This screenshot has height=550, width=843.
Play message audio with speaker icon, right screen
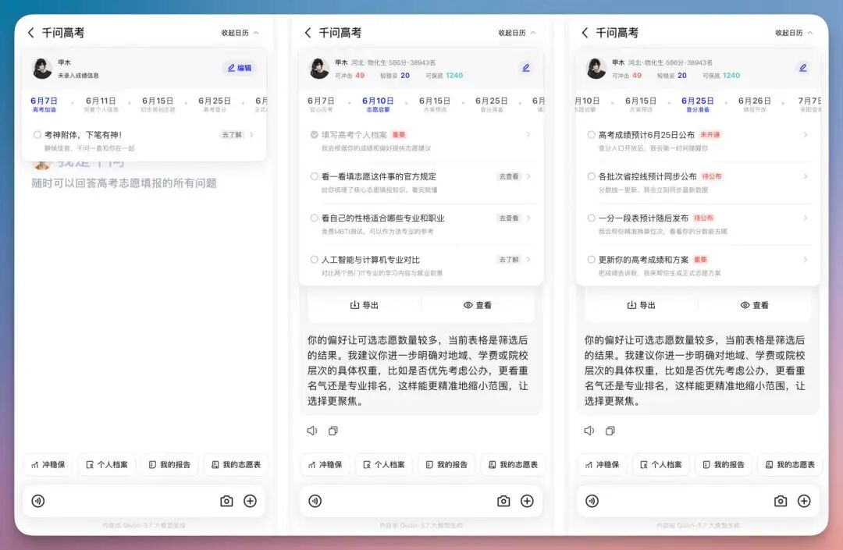coord(589,431)
